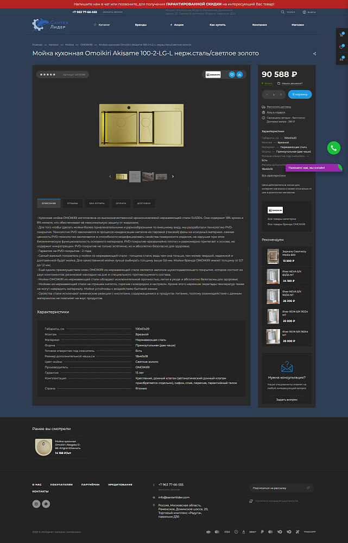Click the Задать вопрос button
This screenshot has width=348, height=543.
(287, 400)
